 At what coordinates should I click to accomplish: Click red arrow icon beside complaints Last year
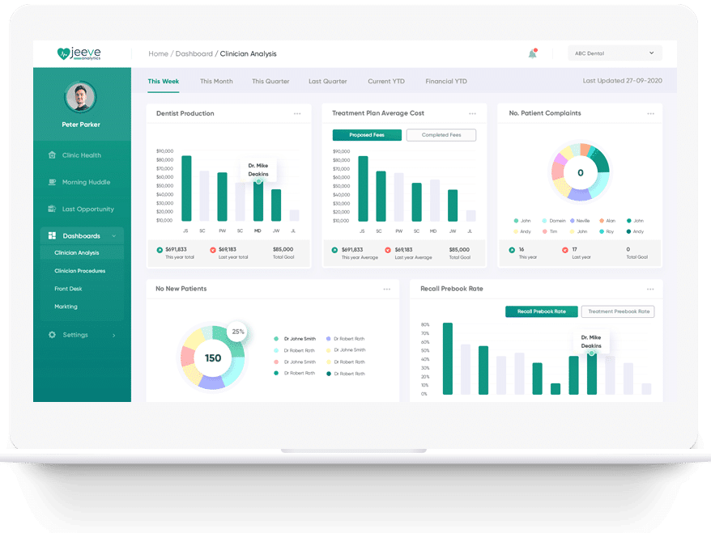(565, 250)
